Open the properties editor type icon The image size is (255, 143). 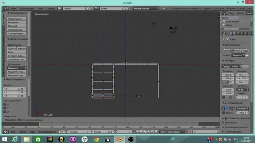(x=225, y=33)
